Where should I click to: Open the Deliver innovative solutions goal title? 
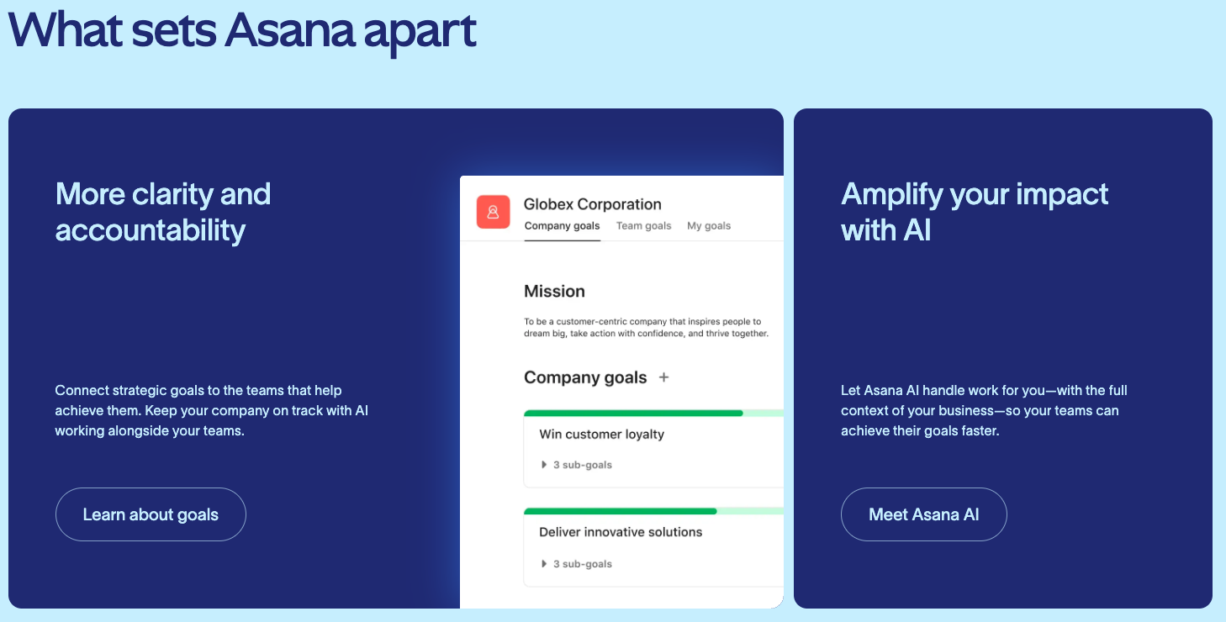pos(621,532)
